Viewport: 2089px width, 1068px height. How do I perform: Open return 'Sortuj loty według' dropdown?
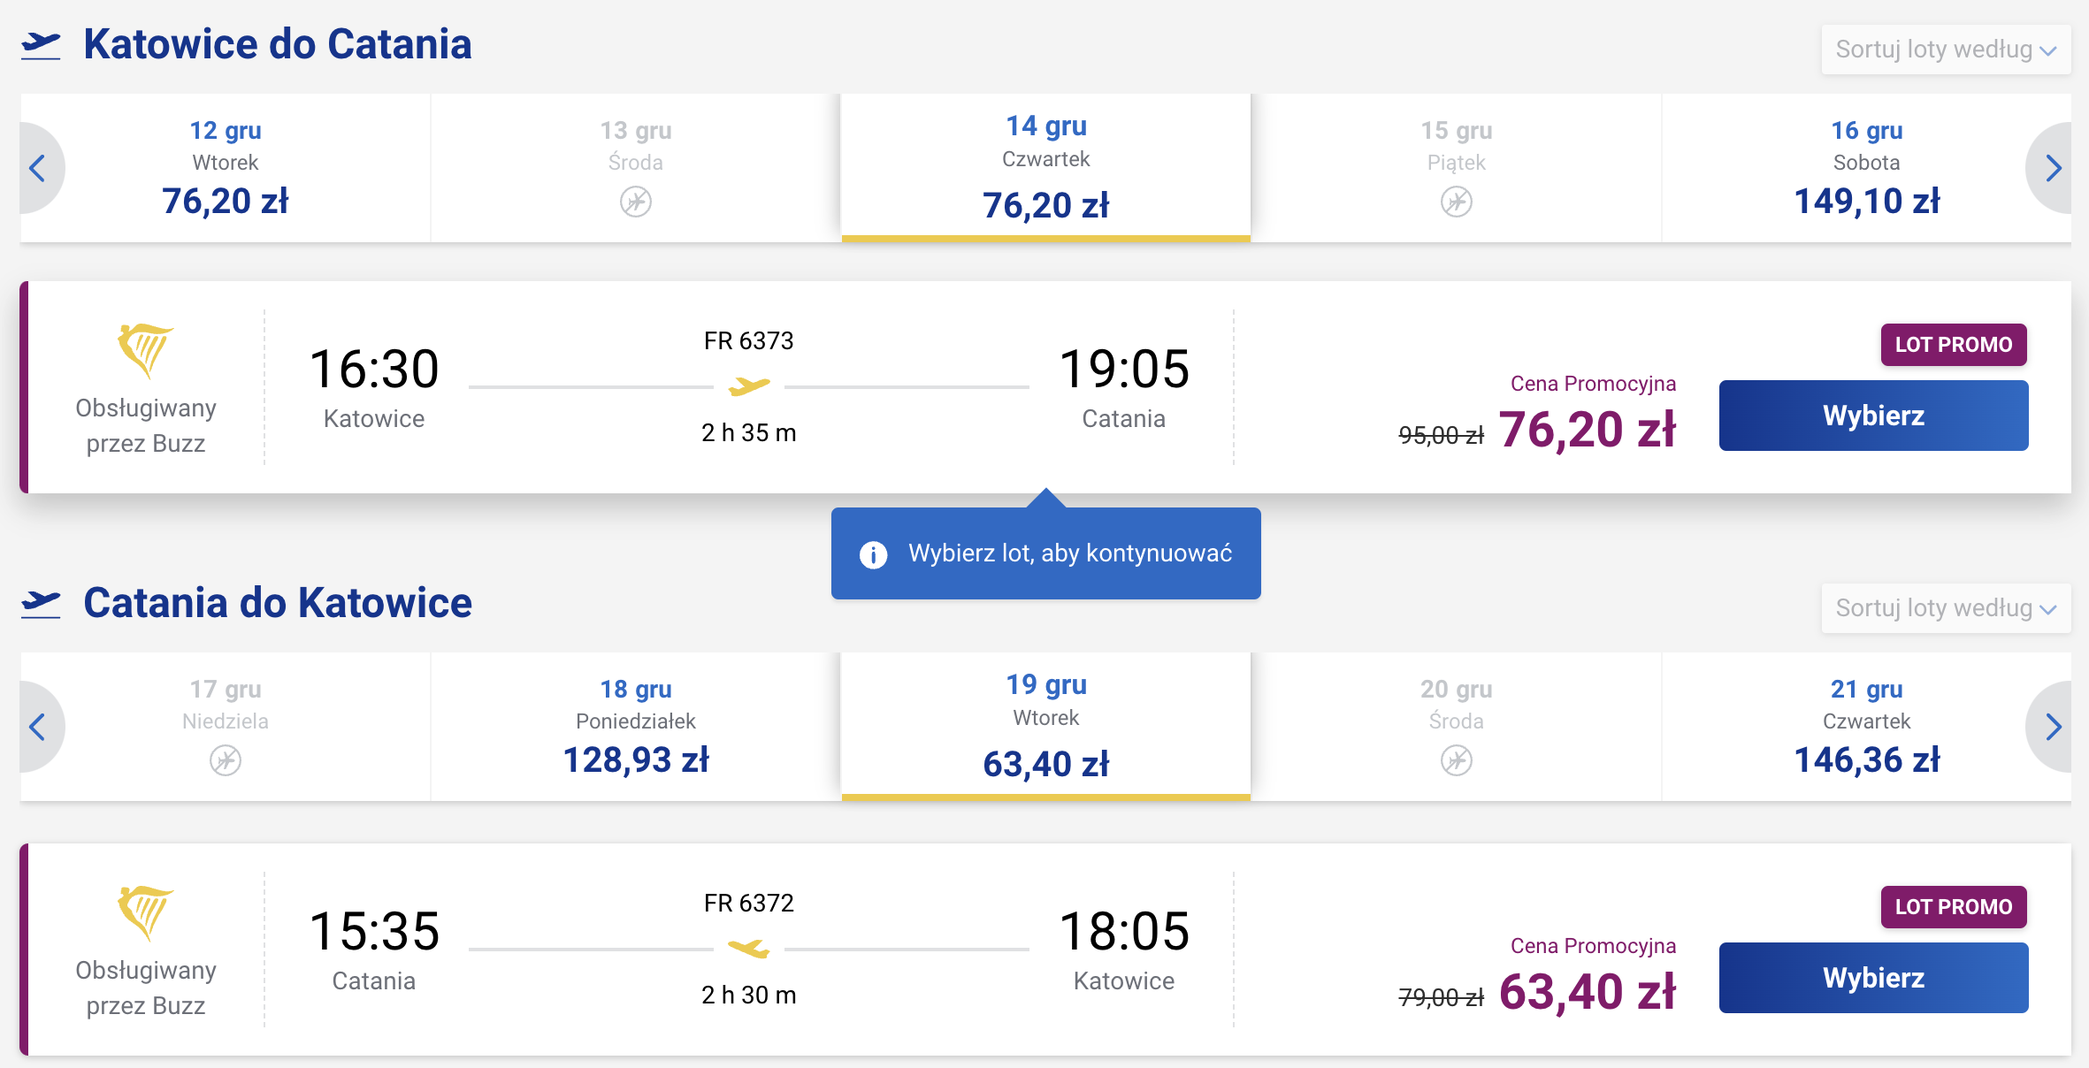pyautogui.click(x=1946, y=608)
